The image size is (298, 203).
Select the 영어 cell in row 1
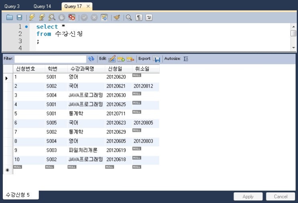click(x=86, y=77)
